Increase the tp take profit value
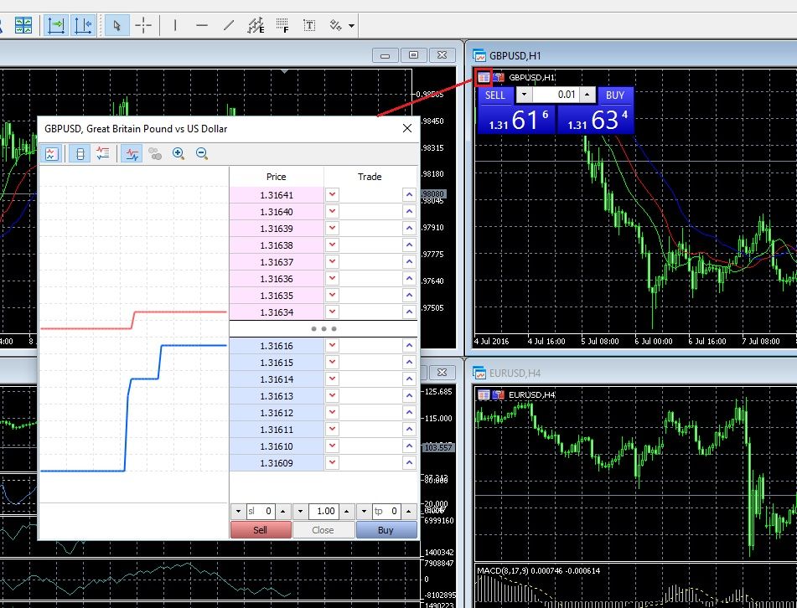This screenshot has width=797, height=608. click(409, 511)
